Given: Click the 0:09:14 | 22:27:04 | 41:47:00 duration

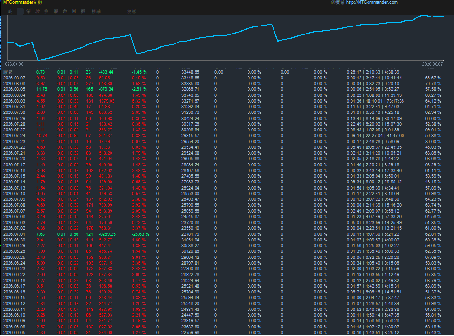Looking at the screenshot, I should [x=375, y=136].
